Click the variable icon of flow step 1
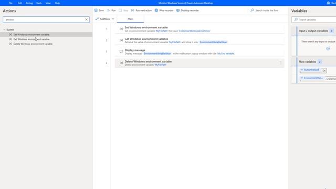This screenshot has width=336, height=189. pos(121,29)
